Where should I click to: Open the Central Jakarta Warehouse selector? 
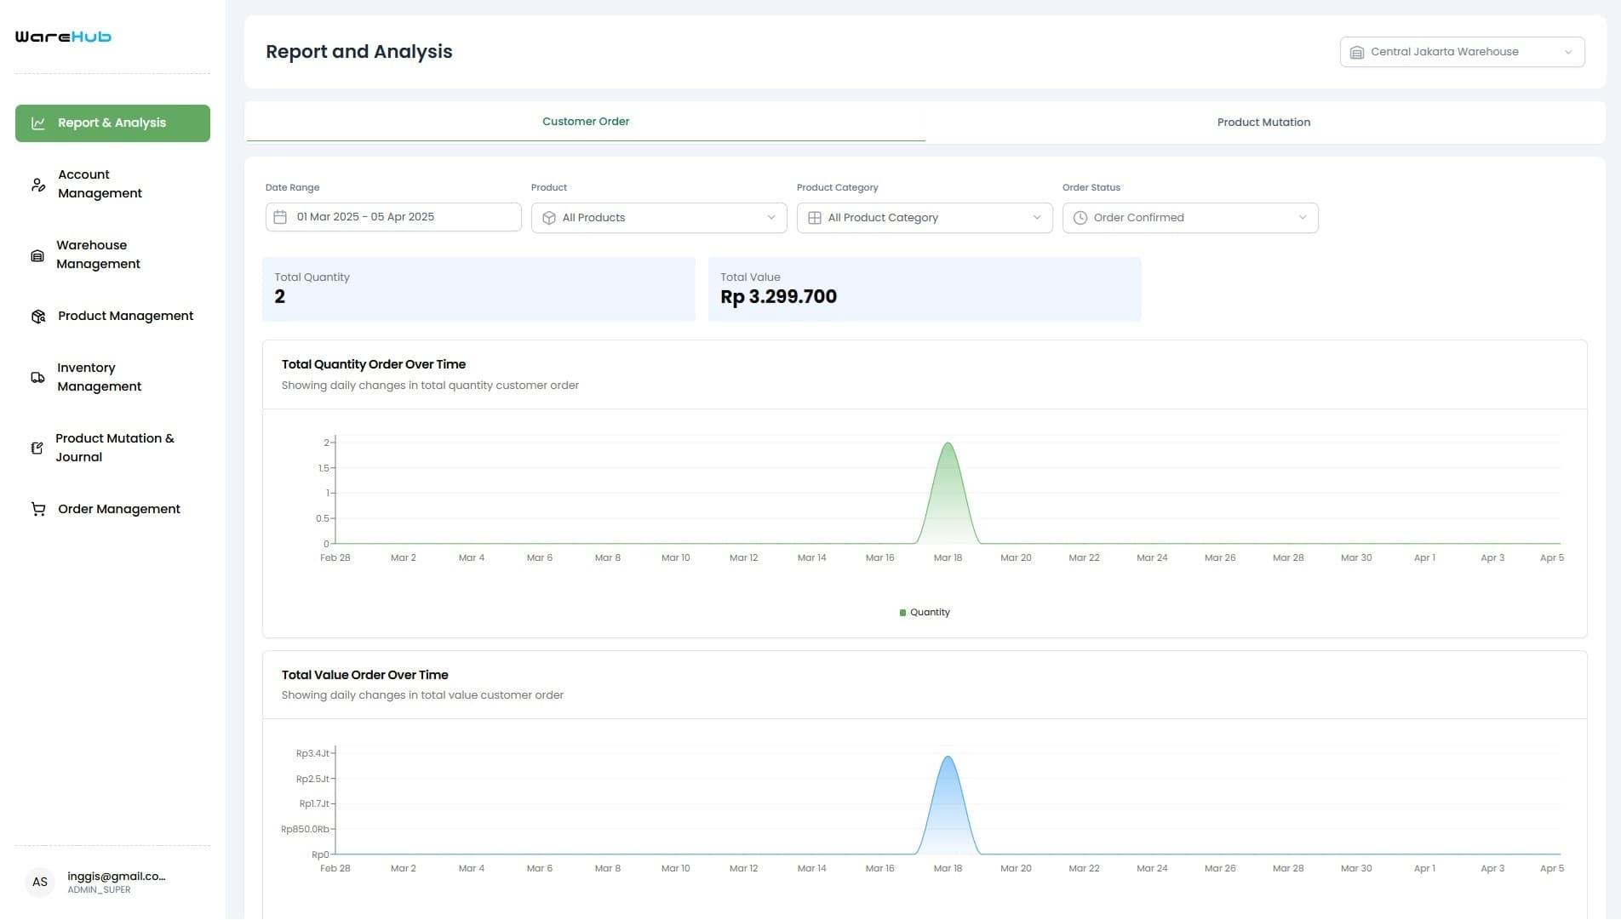[x=1461, y=51]
